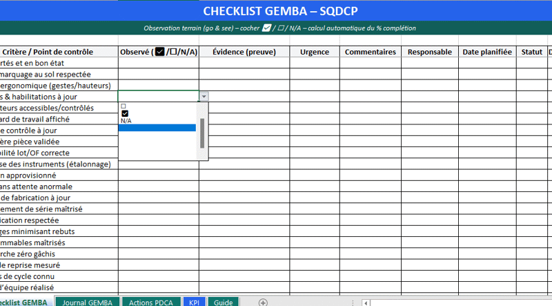The height and width of the screenshot is (306, 552).
Task: Select the Responsable column header
Action: [x=430, y=52]
